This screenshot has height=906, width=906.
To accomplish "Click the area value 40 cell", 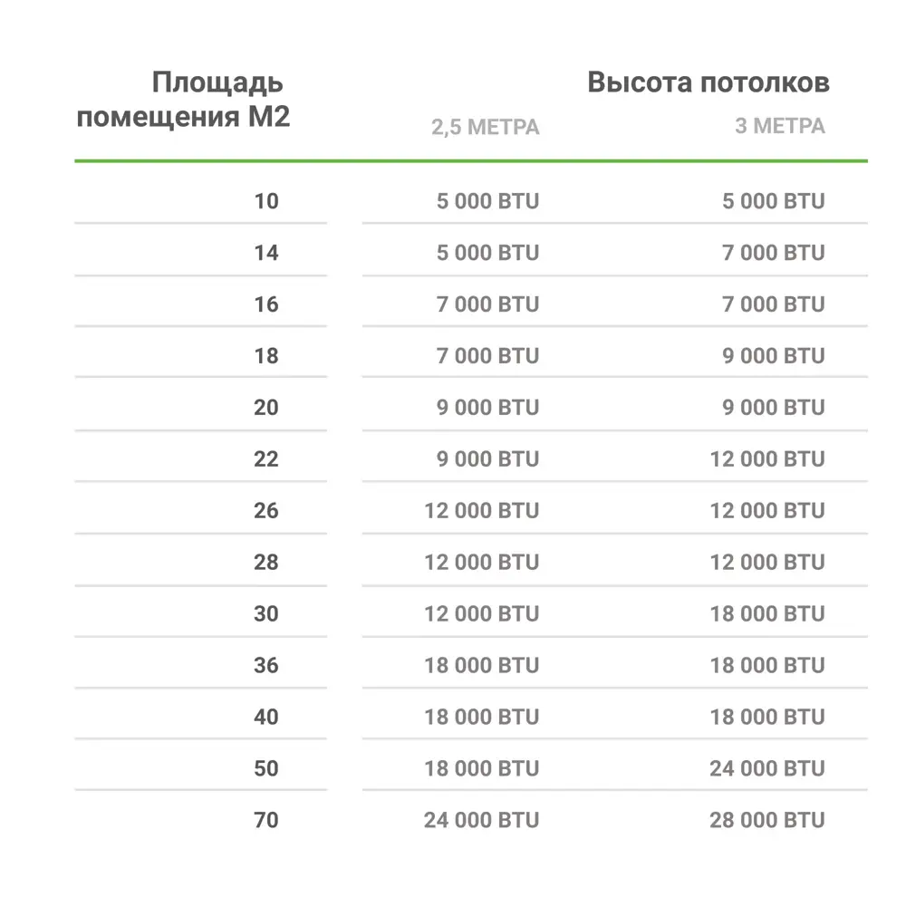I will point(266,718).
